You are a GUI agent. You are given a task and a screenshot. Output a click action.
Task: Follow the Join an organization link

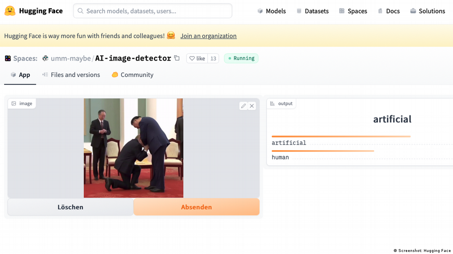pyautogui.click(x=208, y=36)
